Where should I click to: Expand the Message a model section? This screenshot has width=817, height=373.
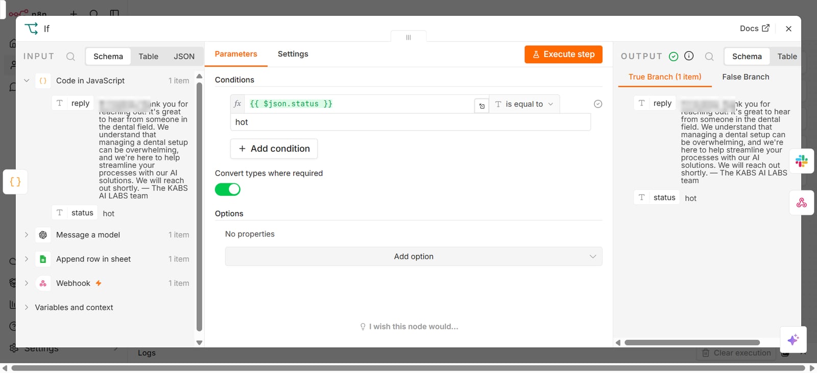click(x=27, y=235)
